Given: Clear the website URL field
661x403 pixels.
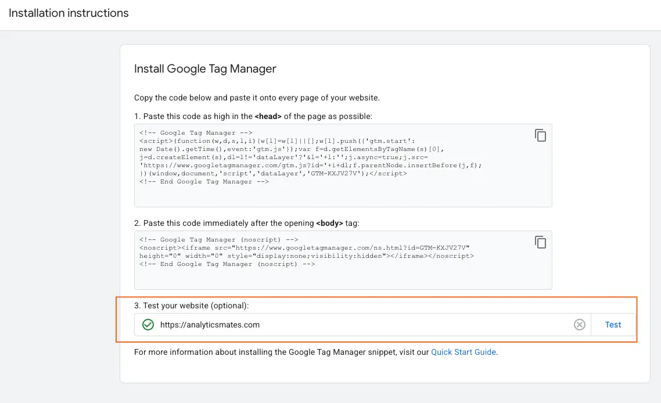Looking at the screenshot, I should click(580, 325).
